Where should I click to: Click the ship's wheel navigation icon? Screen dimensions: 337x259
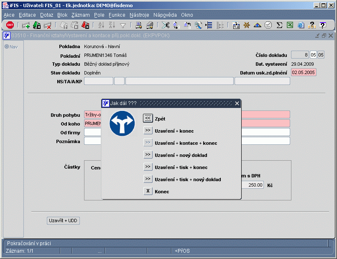tap(247, 25)
